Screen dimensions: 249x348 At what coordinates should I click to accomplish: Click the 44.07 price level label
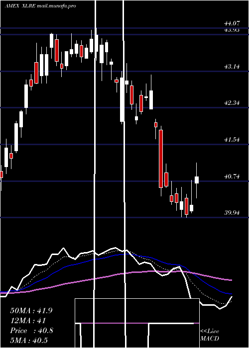point(232,23)
